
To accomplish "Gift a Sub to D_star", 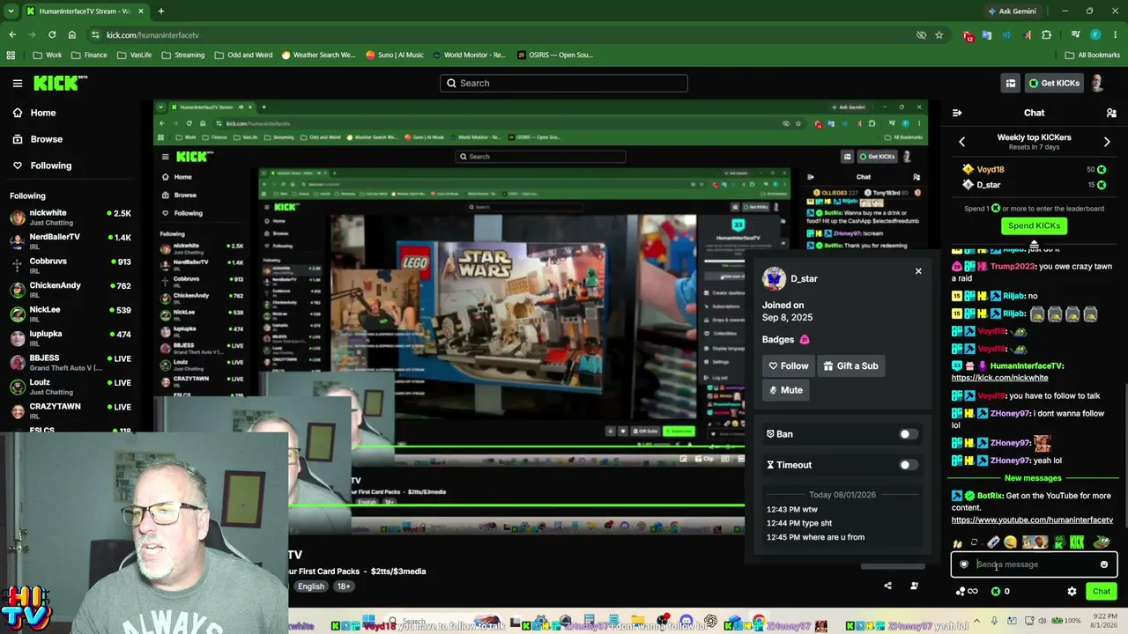I will pos(850,365).
